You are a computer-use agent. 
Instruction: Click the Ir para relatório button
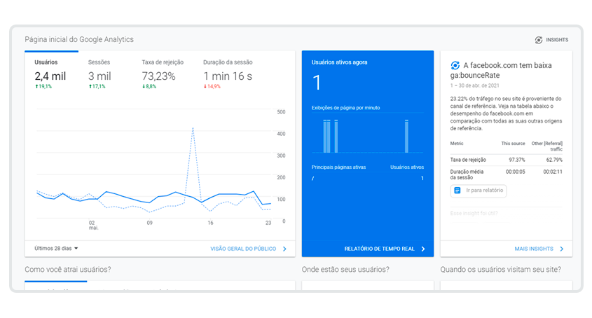click(x=479, y=191)
